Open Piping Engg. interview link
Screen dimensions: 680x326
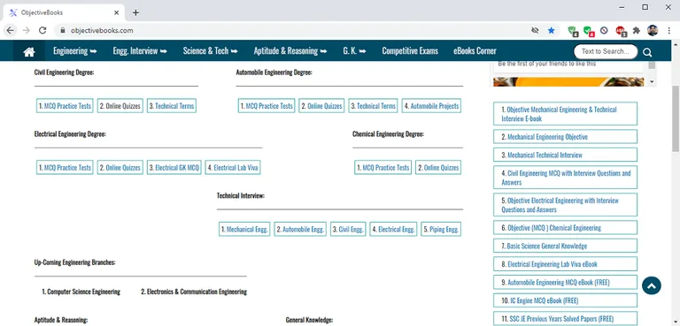pos(441,230)
